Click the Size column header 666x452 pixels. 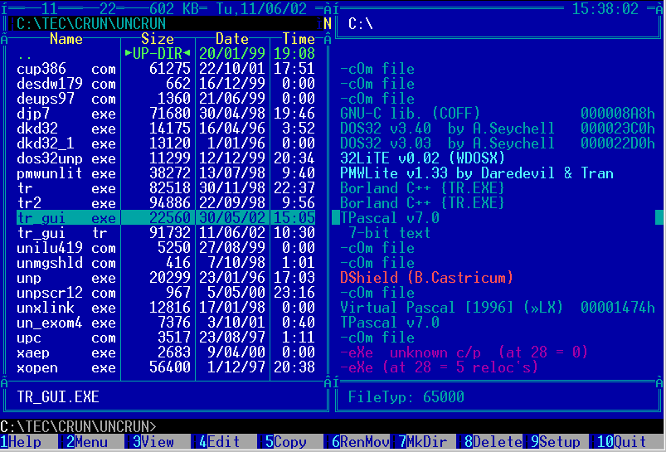click(158, 39)
